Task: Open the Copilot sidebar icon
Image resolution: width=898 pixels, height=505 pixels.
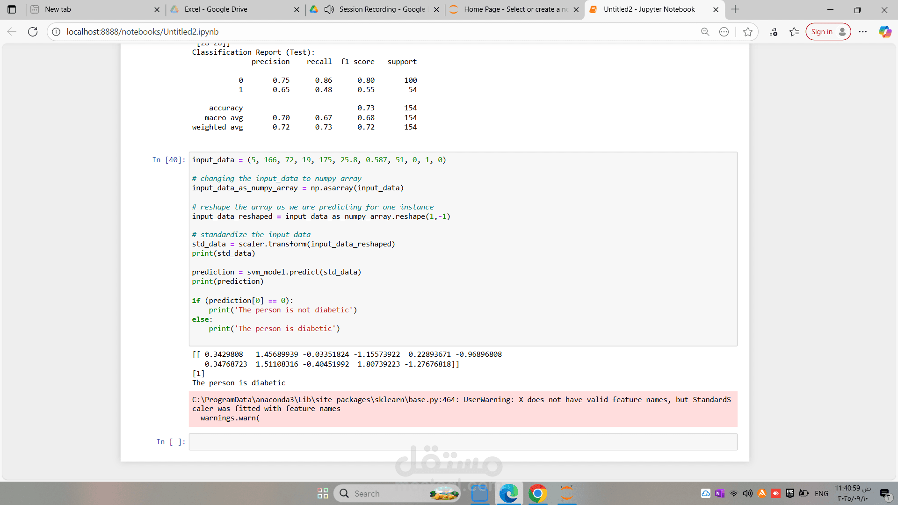Action: [884, 32]
